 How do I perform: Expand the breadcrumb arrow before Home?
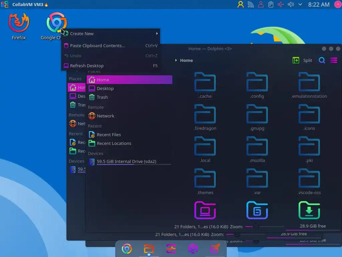[176, 60]
